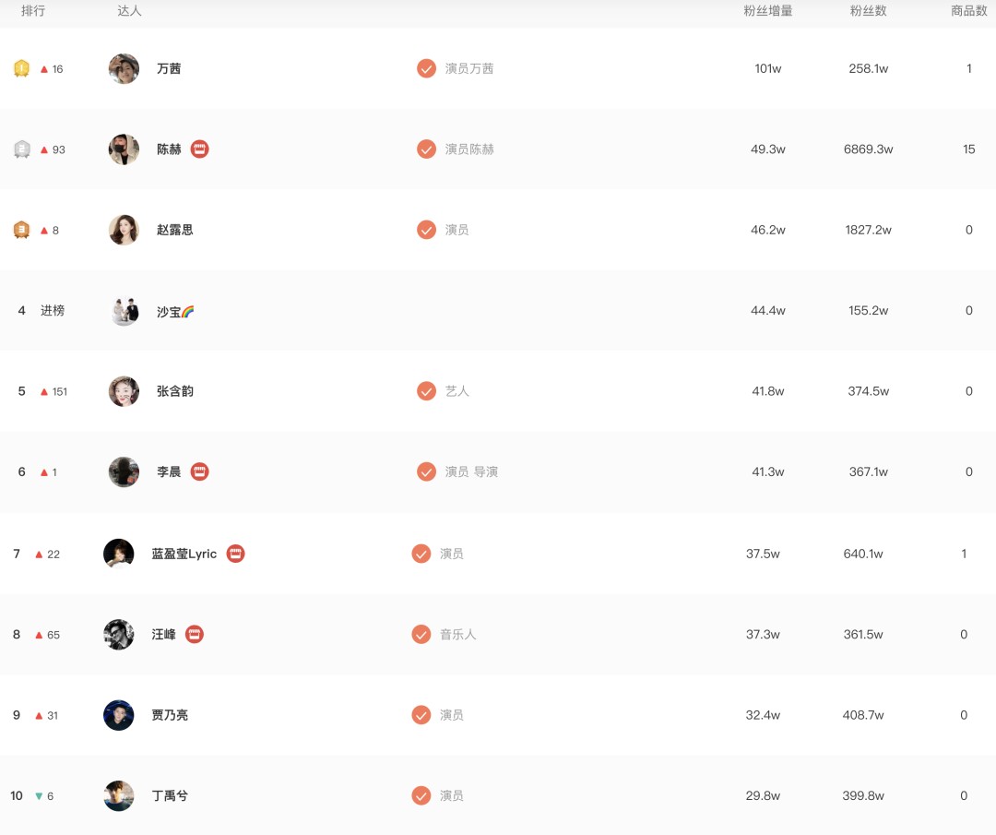The image size is (996, 835).
Task: Click the silver second-place medal icon
Action: click(21, 149)
